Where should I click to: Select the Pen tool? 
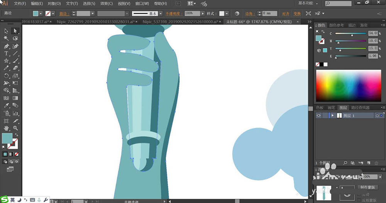pyautogui.click(x=7, y=46)
